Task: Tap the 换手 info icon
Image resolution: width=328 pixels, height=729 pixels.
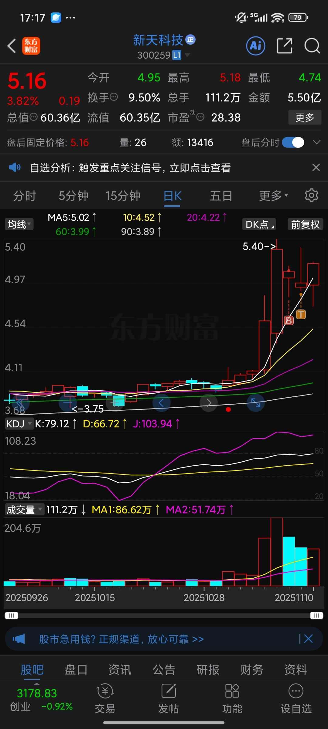Action: click(114, 97)
